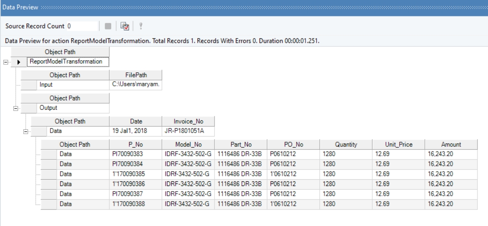Click the verify data icon with checkmark
Image resolution: width=488 pixels, height=226 pixels.
click(x=125, y=26)
